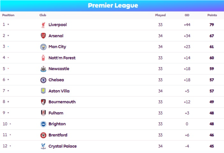Click the Played column header

click(x=160, y=15)
